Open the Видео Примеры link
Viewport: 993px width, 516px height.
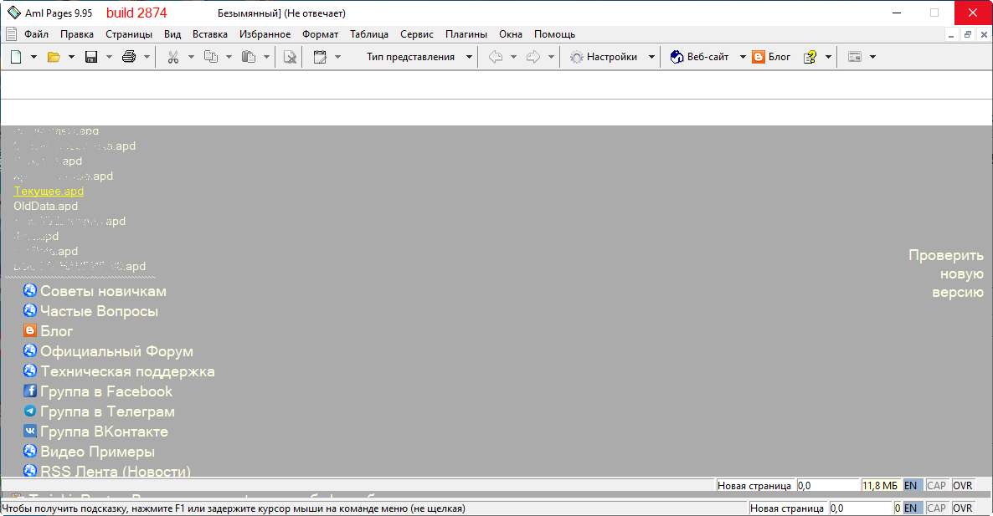(x=97, y=452)
